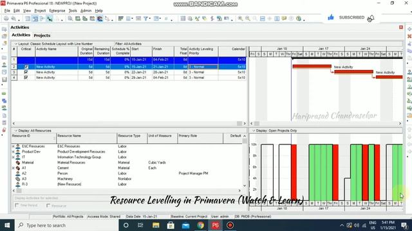
Task: Click the Zoom In magnifier icon
Action: 240,19
